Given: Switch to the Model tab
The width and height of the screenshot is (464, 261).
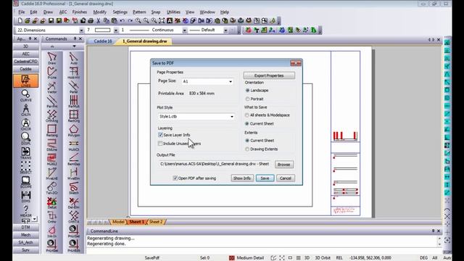Looking at the screenshot, I should pos(118,222).
